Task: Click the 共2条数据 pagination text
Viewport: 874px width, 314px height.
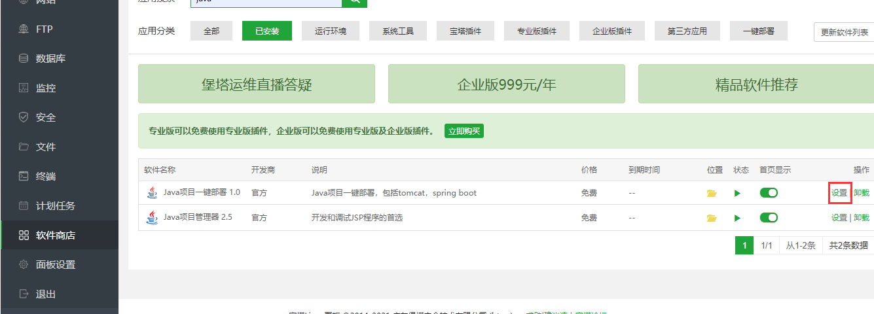Action: click(848, 245)
